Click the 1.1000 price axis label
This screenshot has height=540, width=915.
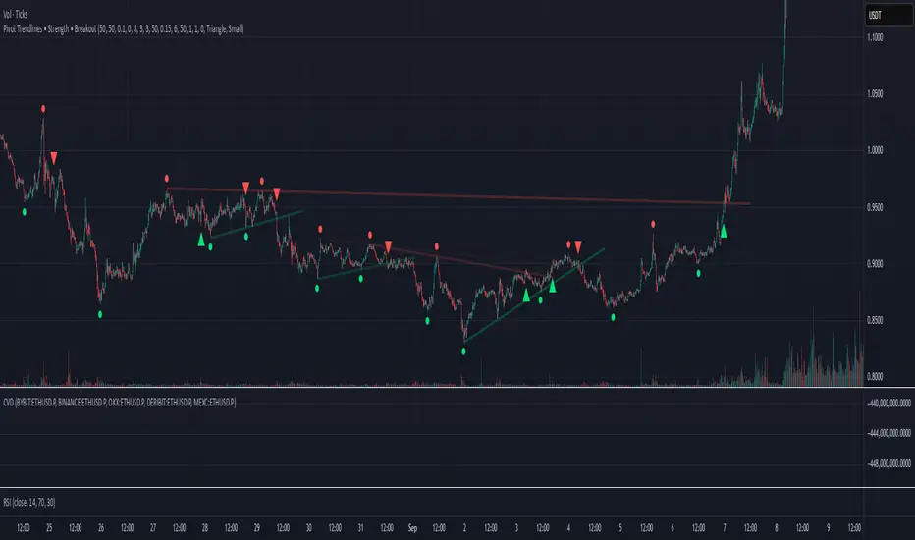(x=875, y=37)
